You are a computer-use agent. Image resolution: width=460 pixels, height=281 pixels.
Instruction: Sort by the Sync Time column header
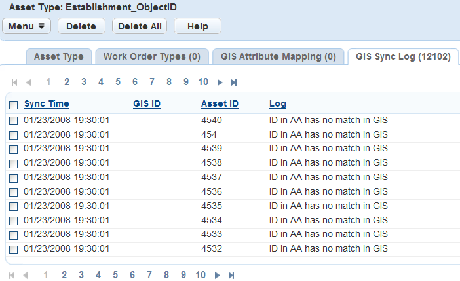click(47, 103)
